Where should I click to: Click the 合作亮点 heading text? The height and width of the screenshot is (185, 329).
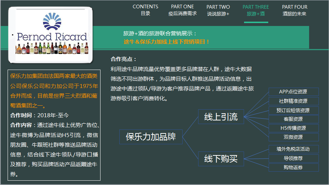pos(124,59)
